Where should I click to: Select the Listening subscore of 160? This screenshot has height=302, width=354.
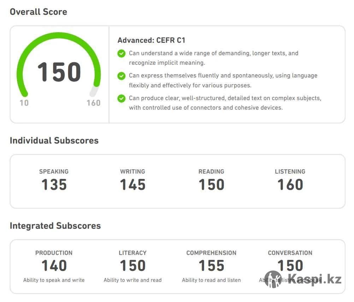point(290,185)
